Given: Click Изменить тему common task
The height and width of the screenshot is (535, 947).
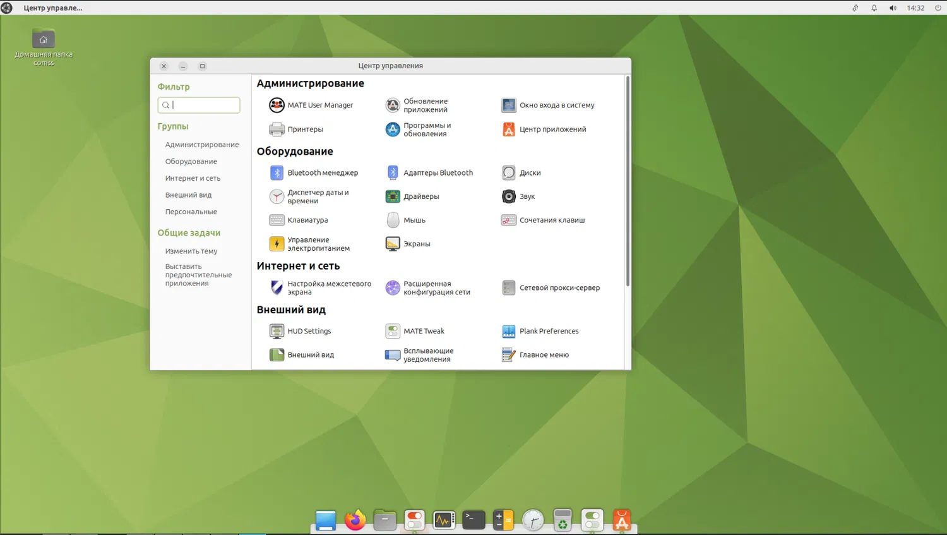Looking at the screenshot, I should coord(191,251).
